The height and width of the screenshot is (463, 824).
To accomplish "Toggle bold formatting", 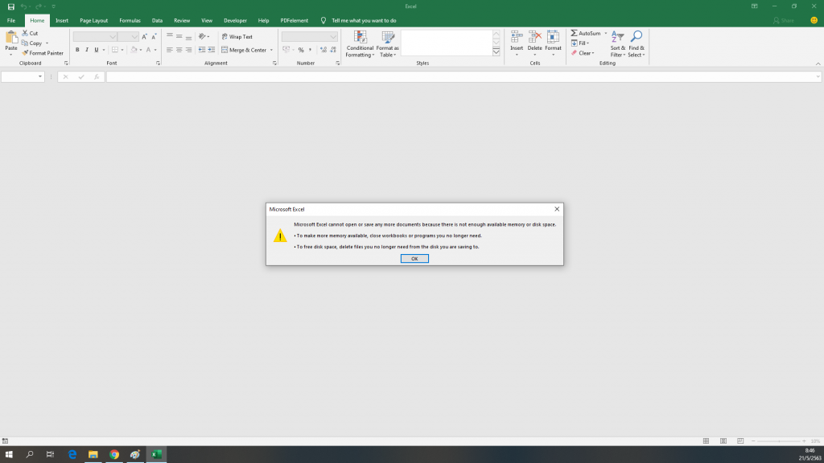I will tap(77, 50).
